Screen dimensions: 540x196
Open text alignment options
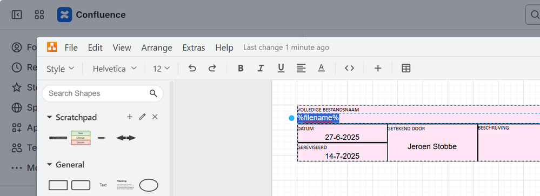[x=301, y=69]
